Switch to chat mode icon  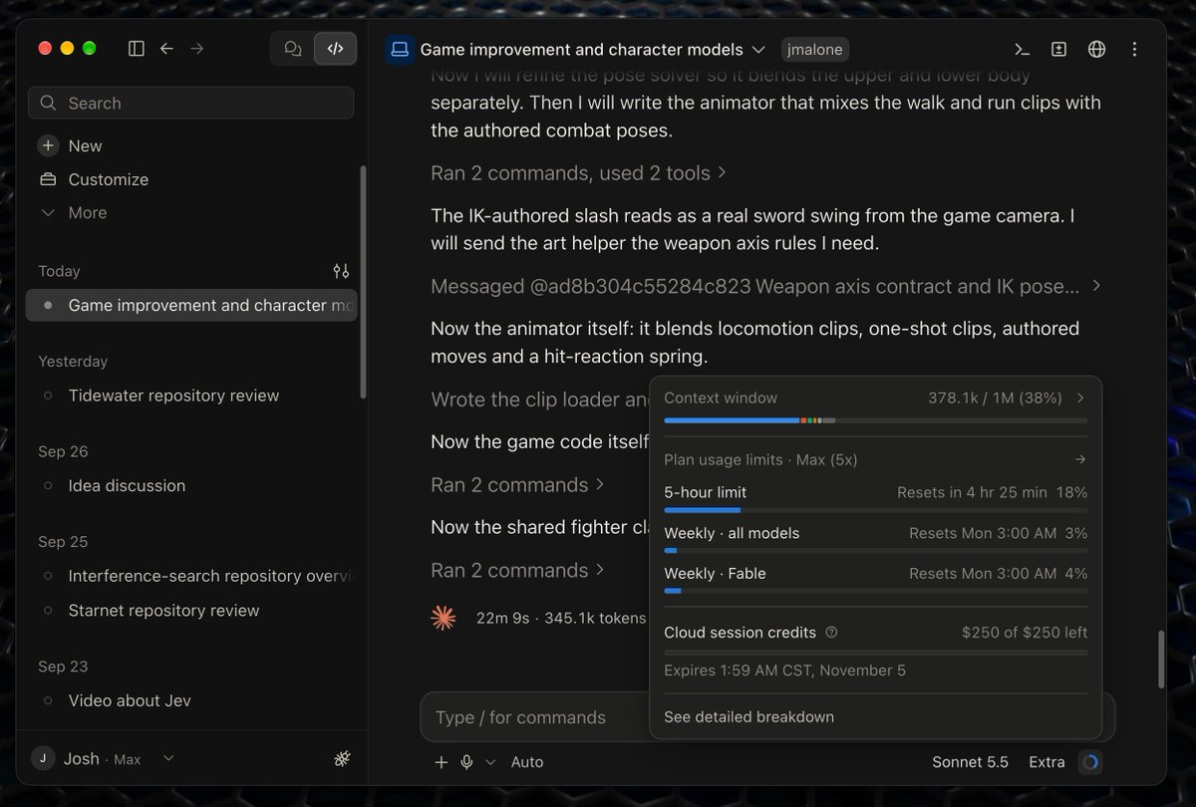[x=292, y=49]
